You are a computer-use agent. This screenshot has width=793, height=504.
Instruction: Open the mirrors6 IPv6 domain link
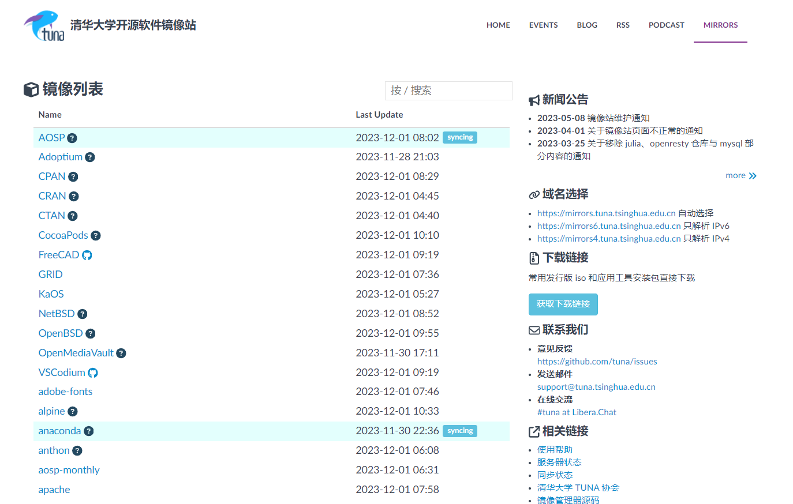pos(609,226)
